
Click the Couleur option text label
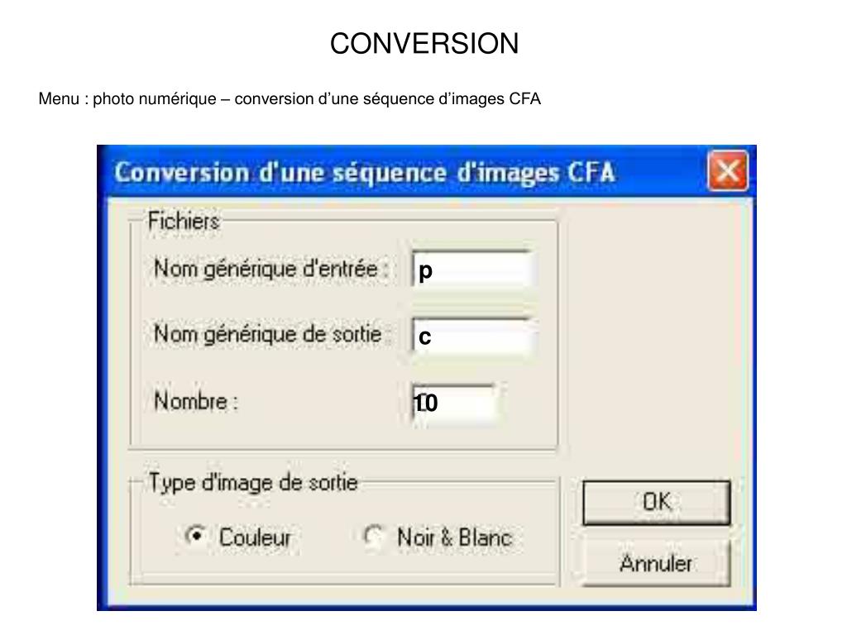coord(255,537)
